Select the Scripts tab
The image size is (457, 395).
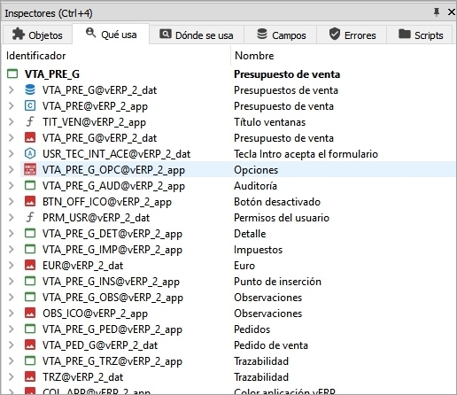point(420,35)
